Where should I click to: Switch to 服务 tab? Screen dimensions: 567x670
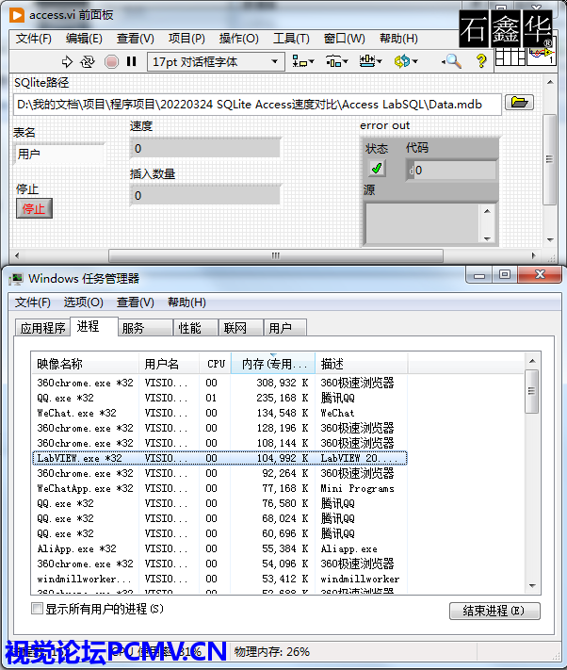[145, 328]
